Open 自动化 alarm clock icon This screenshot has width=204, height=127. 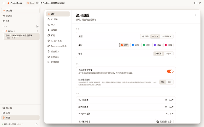4,16
